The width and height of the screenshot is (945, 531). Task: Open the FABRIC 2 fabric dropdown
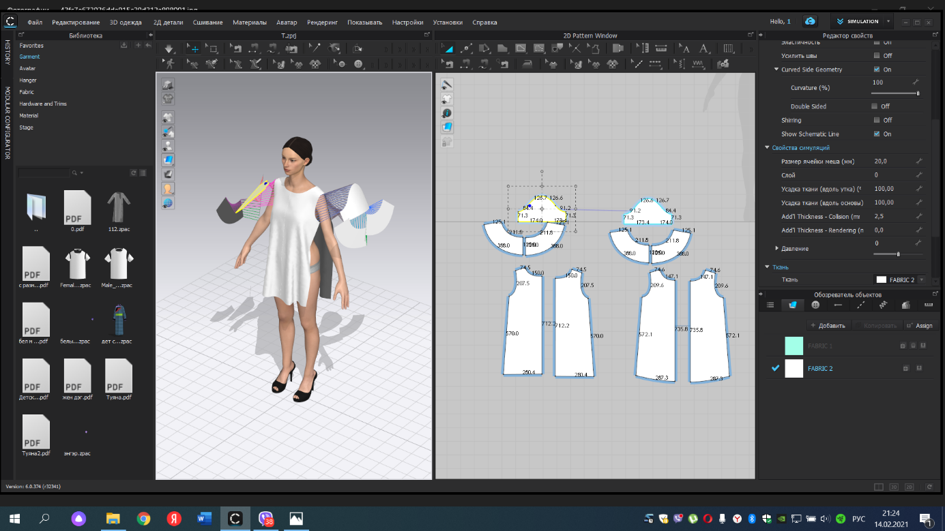922,279
